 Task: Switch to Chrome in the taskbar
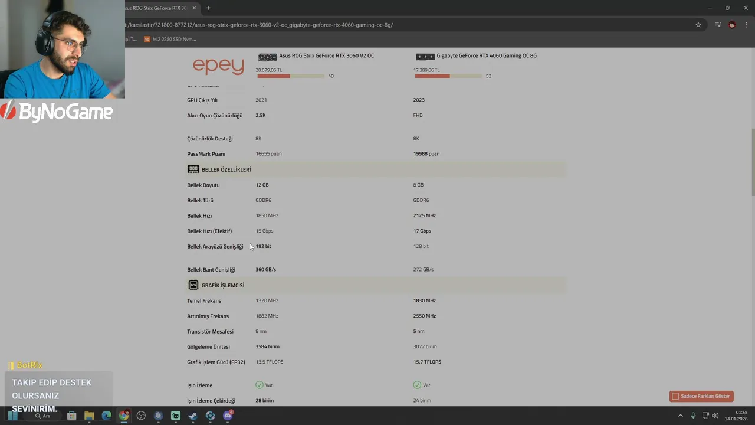click(x=124, y=416)
